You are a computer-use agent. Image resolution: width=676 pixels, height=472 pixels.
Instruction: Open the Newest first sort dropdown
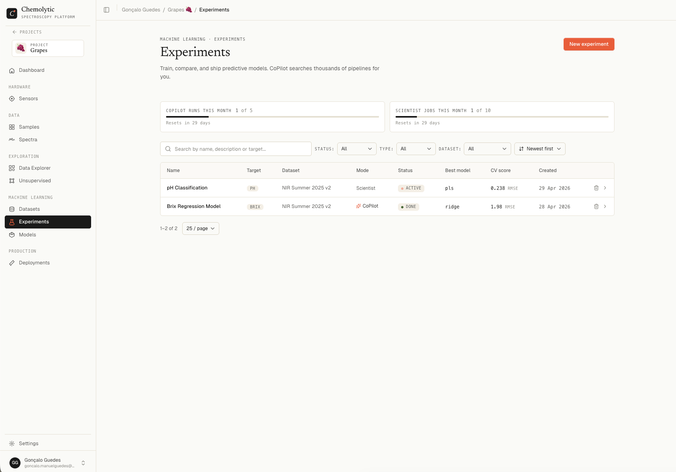tap(540, 149)
